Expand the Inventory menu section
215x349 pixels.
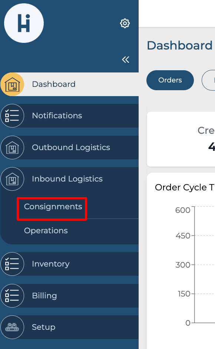[x=69, y=264]
